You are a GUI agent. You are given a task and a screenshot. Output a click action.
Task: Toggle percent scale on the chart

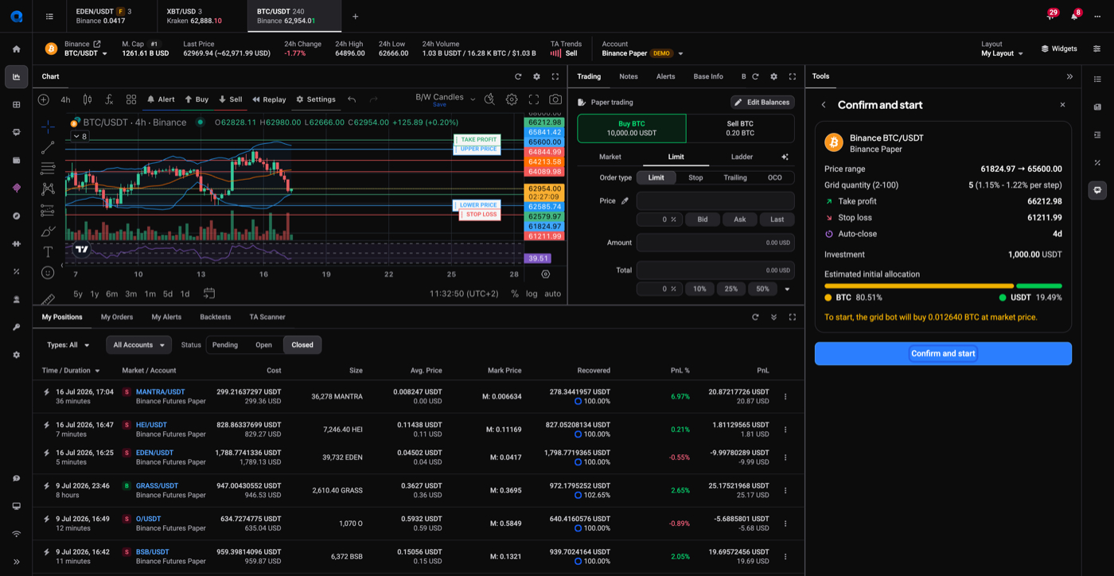click(x=515, y=294)
